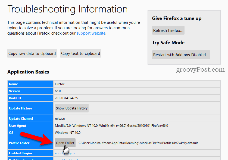The image size is (228, 160).
Task: Click the "release" update channel value
Action: [60, 119]
